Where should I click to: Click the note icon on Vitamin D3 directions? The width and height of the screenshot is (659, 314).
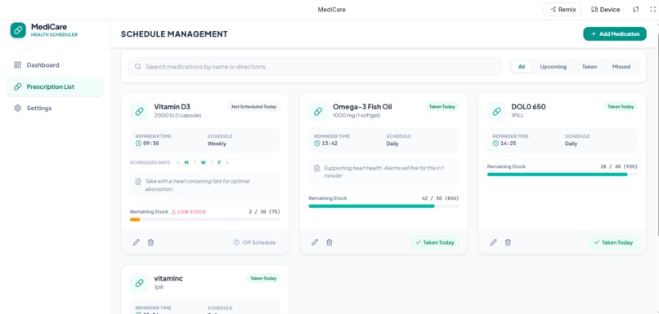[138, 182]
